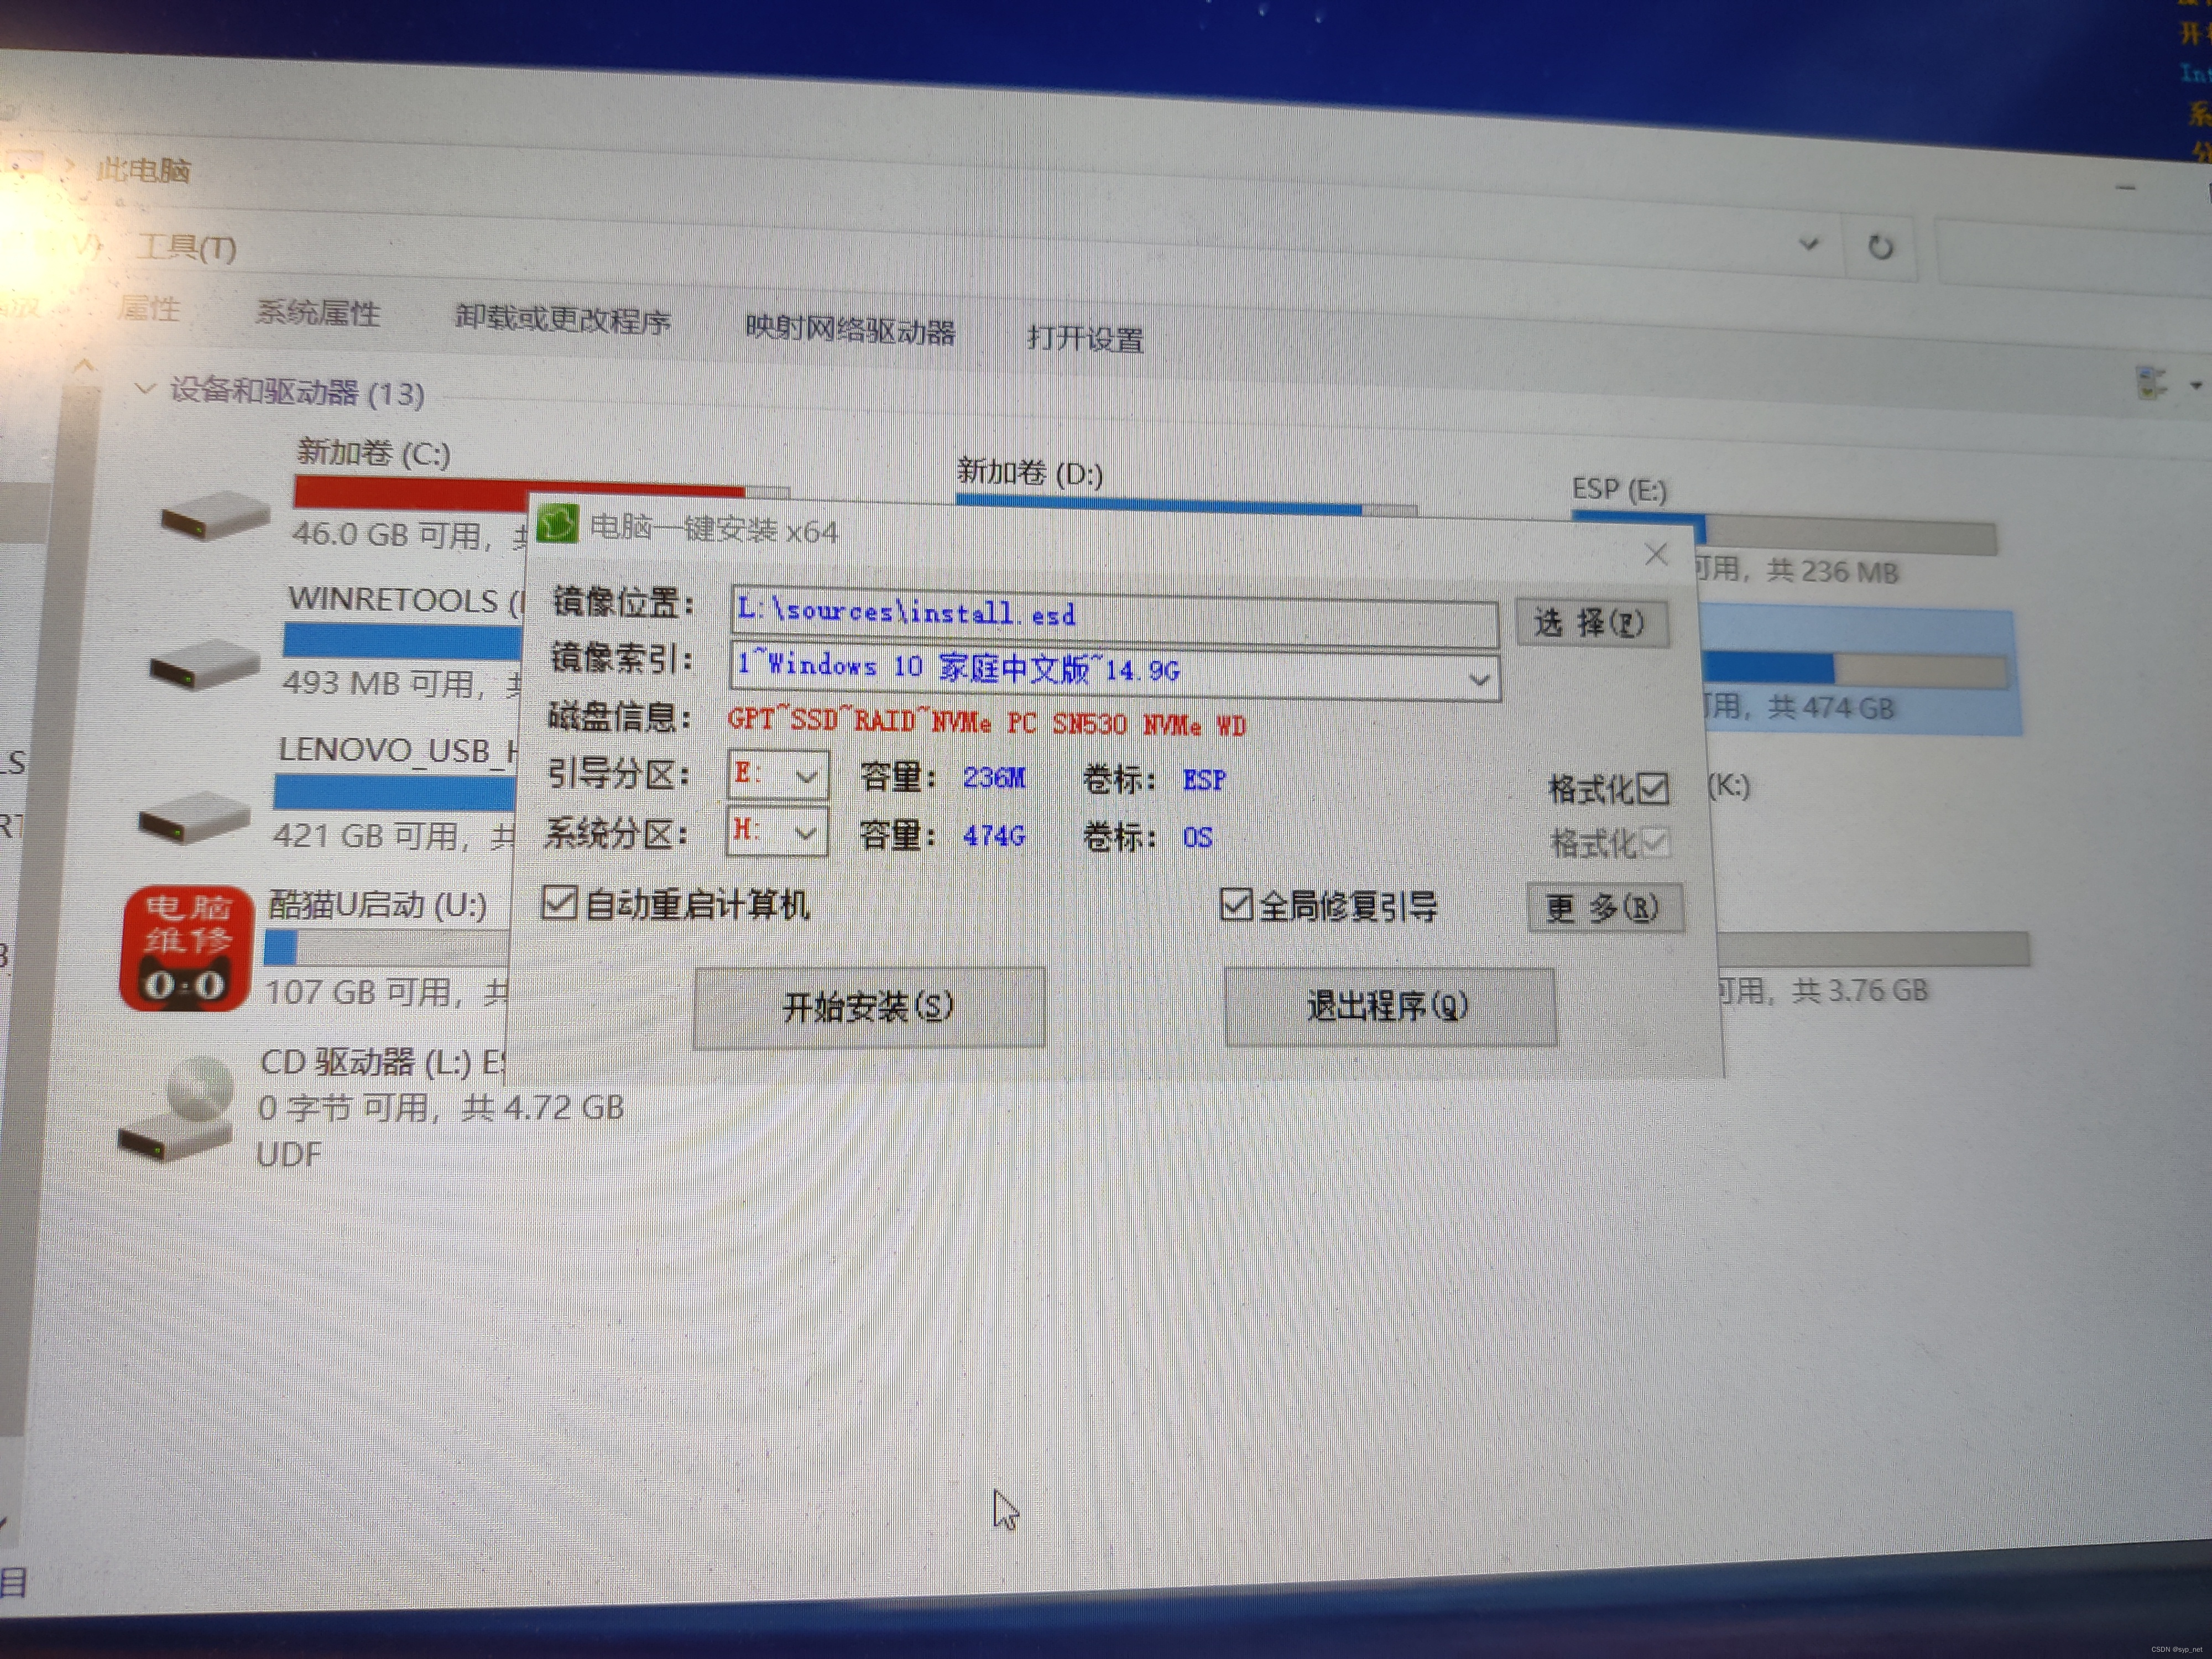Open the 引导分区 E: drive dropdown
The image size is (2212, 1659).
pos(805,775)
